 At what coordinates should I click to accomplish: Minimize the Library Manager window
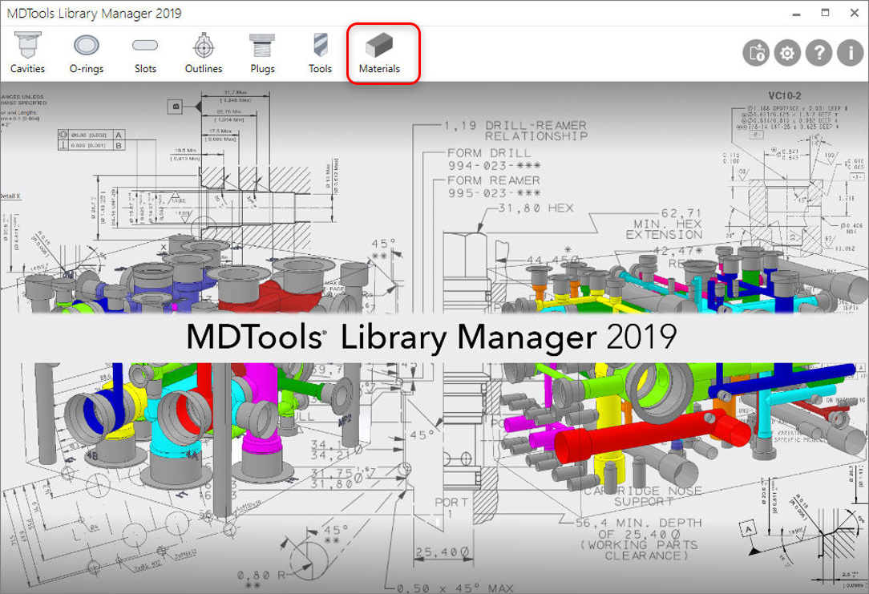(x=796, y=12)
